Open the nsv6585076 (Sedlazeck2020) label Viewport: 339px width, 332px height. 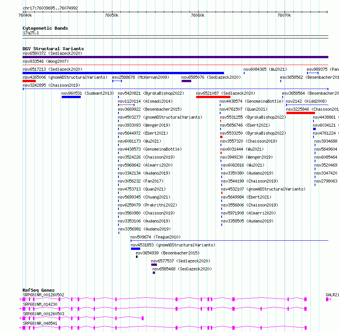(x=211, y=77)
